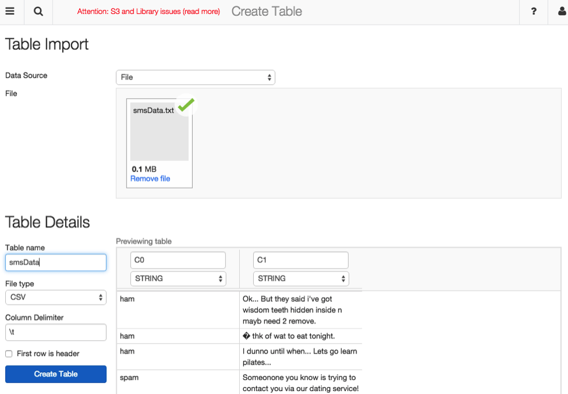Screen dimensions: 568x394
Task: Open the user account icon
Action: click(x=560, y=12)
